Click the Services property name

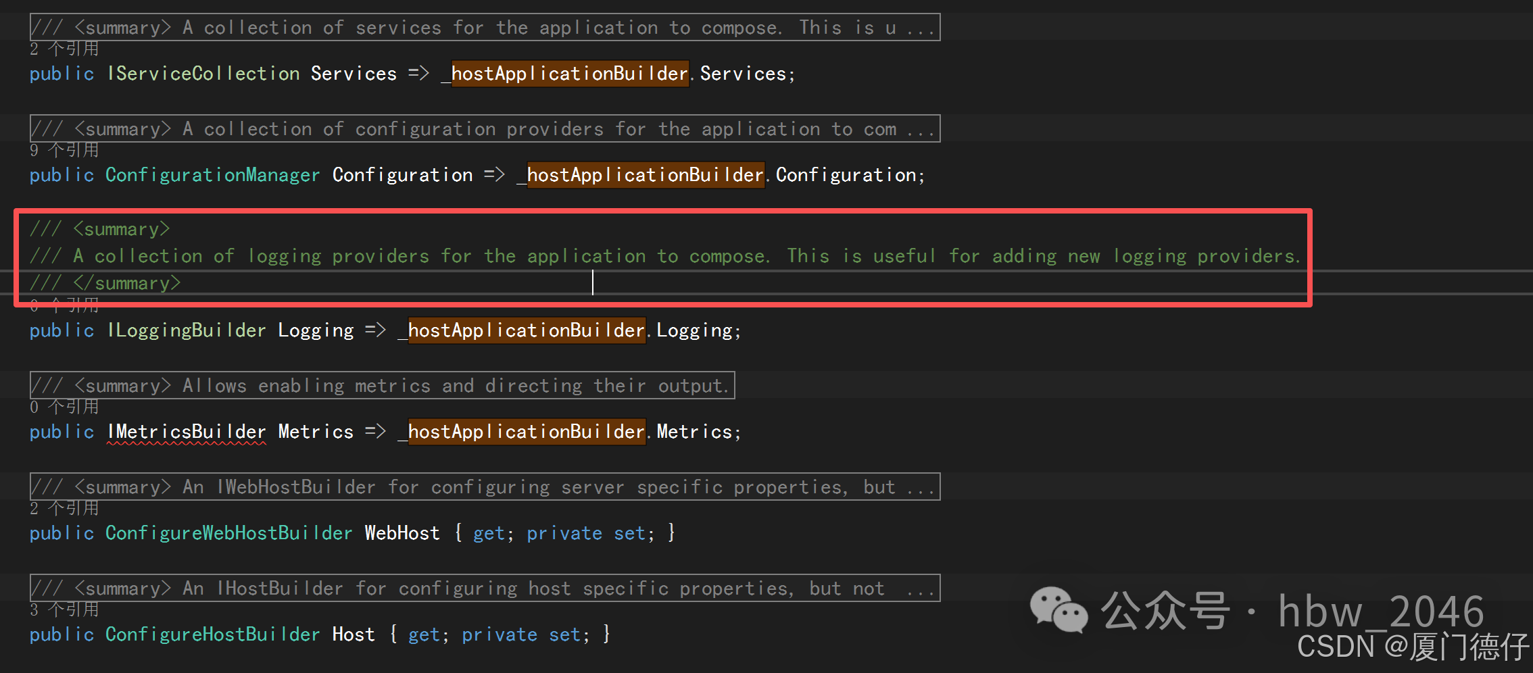354,74
